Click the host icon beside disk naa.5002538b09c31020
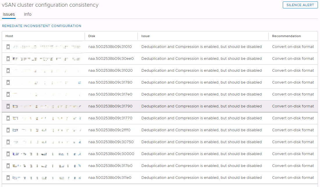320x187 pixels. (8, 70)
